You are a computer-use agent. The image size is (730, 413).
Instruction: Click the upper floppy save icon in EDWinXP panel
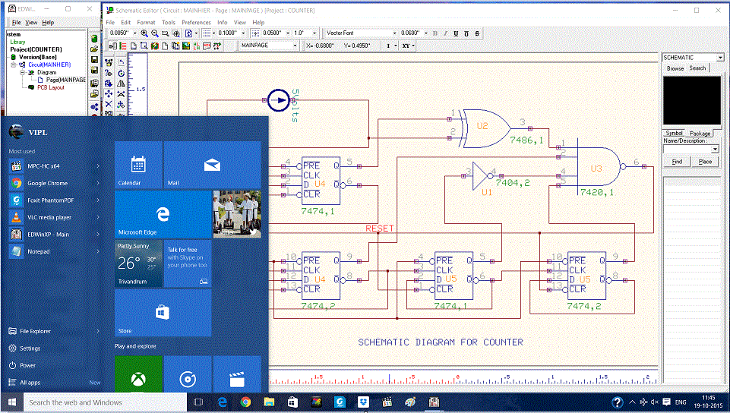94,60
